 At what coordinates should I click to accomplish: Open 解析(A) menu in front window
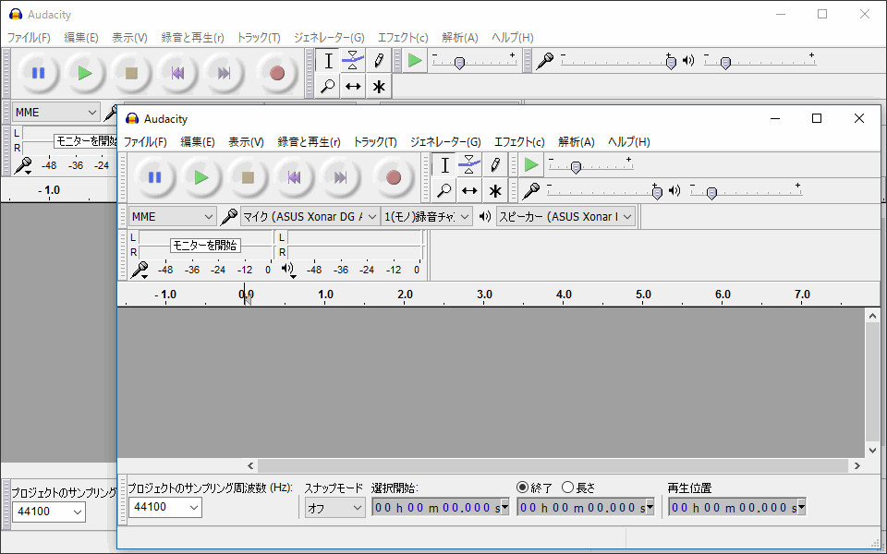pos(576,142)
